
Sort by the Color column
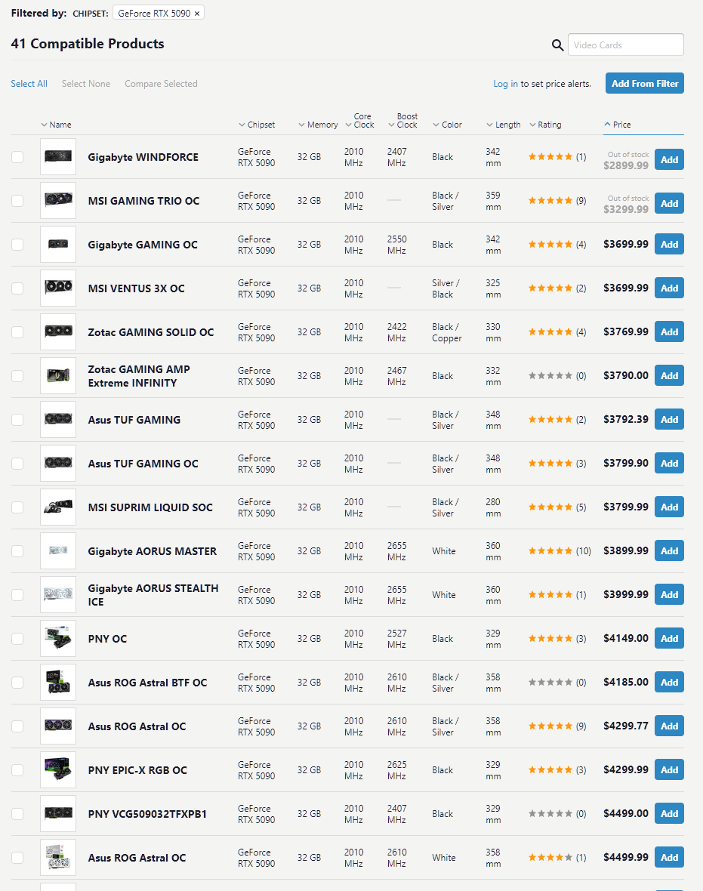447,125
